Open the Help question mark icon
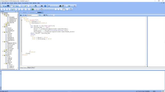Image resolution: width=165 pixels, height=92 pixels. [x=45, y=6]
